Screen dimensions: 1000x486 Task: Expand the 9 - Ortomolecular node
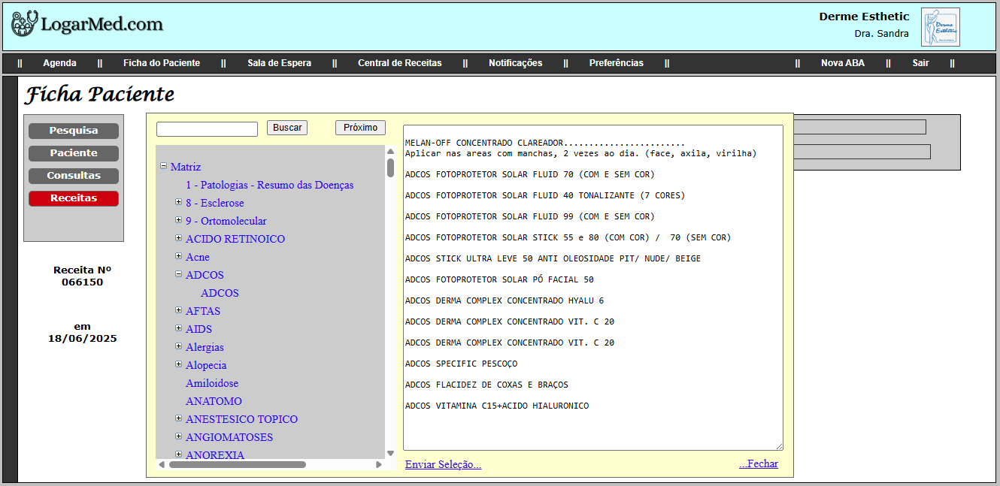pos(179,220)
